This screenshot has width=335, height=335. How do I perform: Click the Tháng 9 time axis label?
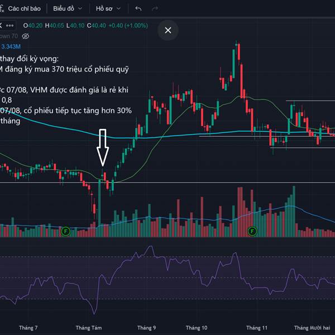pos(146,328)
